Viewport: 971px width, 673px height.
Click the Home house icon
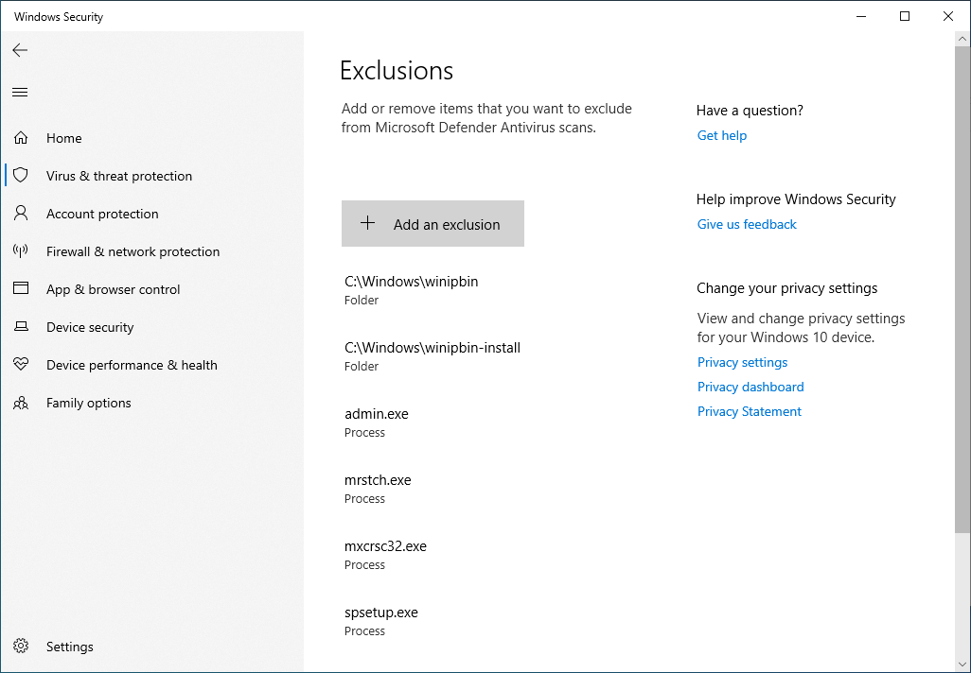click(21, 137)
